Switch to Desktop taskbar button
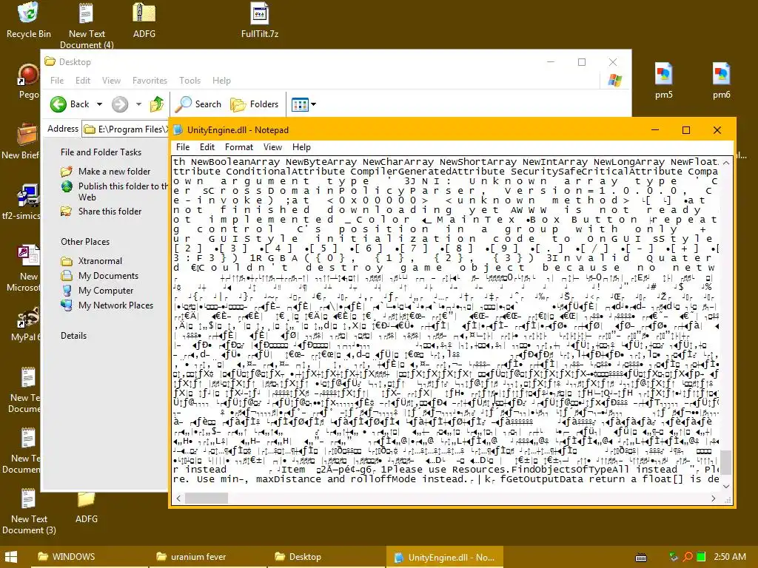The width and height of the screenshot is (758, 568). click(x=326, y=557)
